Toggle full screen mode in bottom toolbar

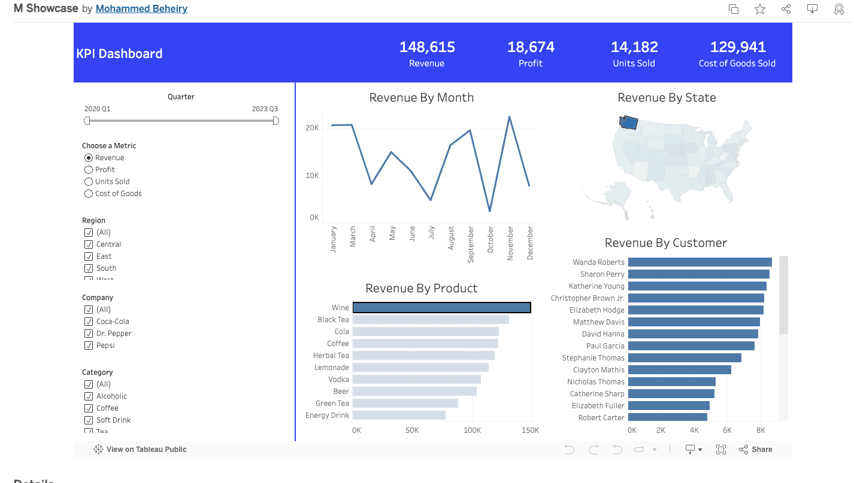(721, 449)
